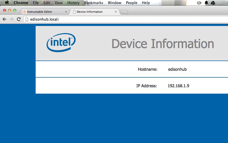
Task: Open a new tab
Action: click(x=124, y=12)
